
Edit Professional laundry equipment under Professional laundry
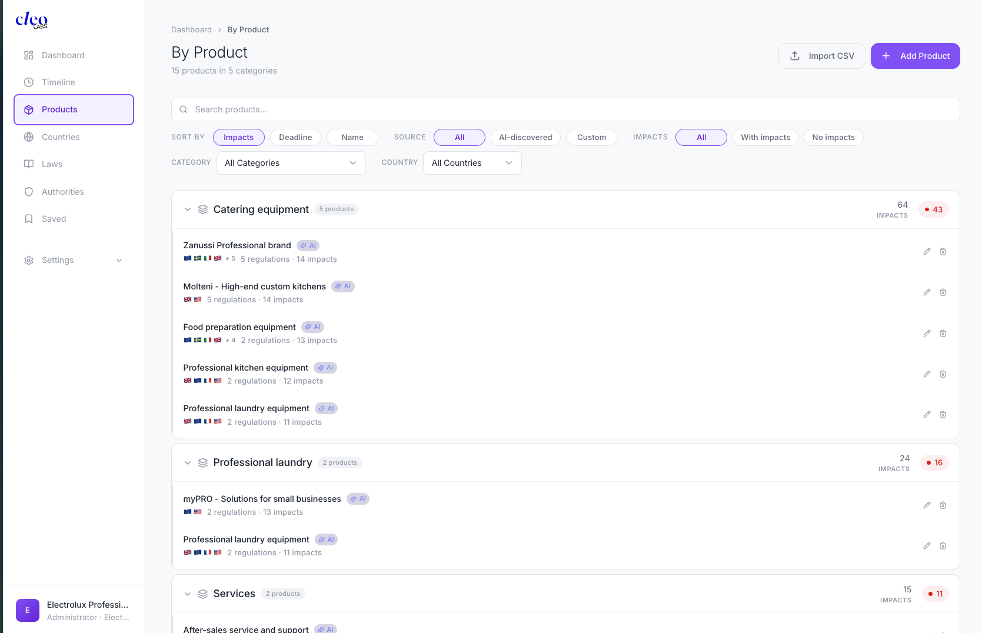click(x=927, y=546)
